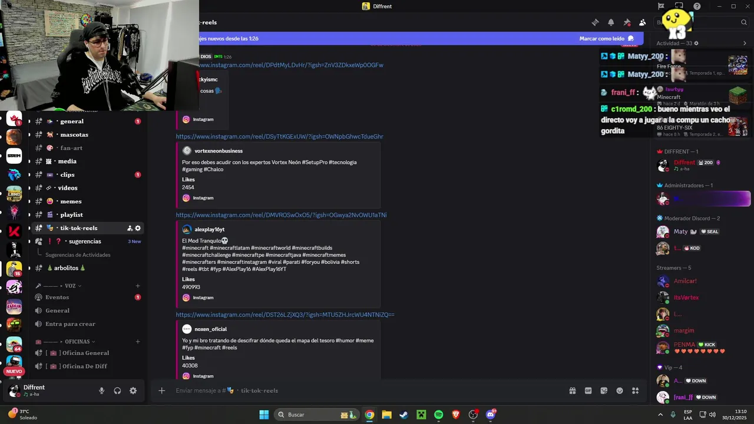Open GIF picker in message bar
The height and width of the screenshot is (424, 754).
[x=588, y=390]
